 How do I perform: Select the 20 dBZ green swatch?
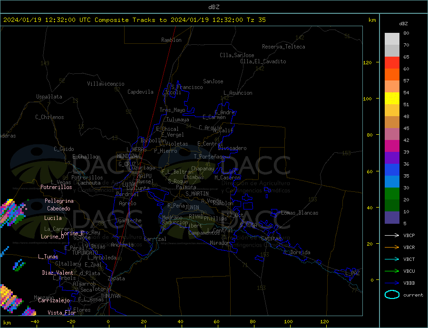click(392, 206)
